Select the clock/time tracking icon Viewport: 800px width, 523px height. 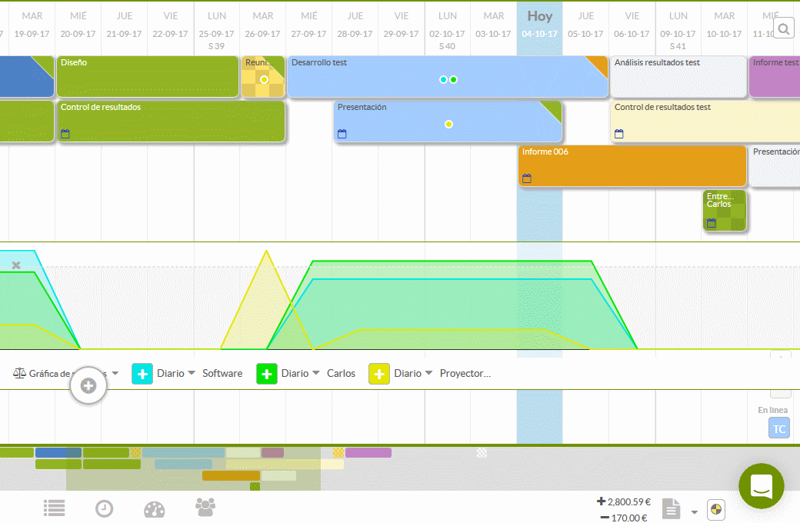point(104,508)
